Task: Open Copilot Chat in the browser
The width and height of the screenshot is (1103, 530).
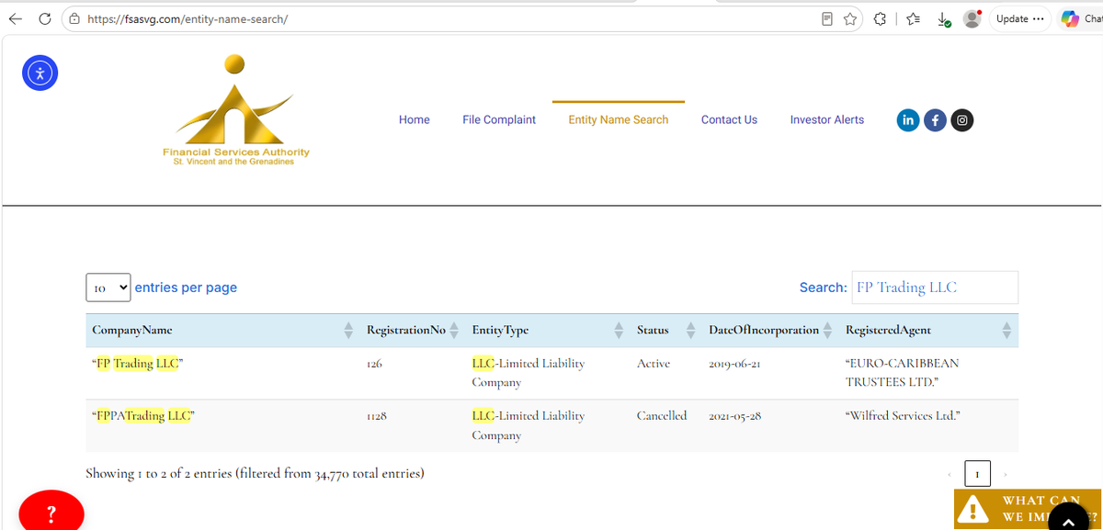Action: click(1081, 19)
